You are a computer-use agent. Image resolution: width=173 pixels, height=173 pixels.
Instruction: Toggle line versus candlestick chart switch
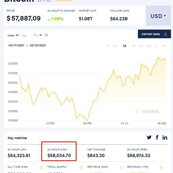coord(41,35)
